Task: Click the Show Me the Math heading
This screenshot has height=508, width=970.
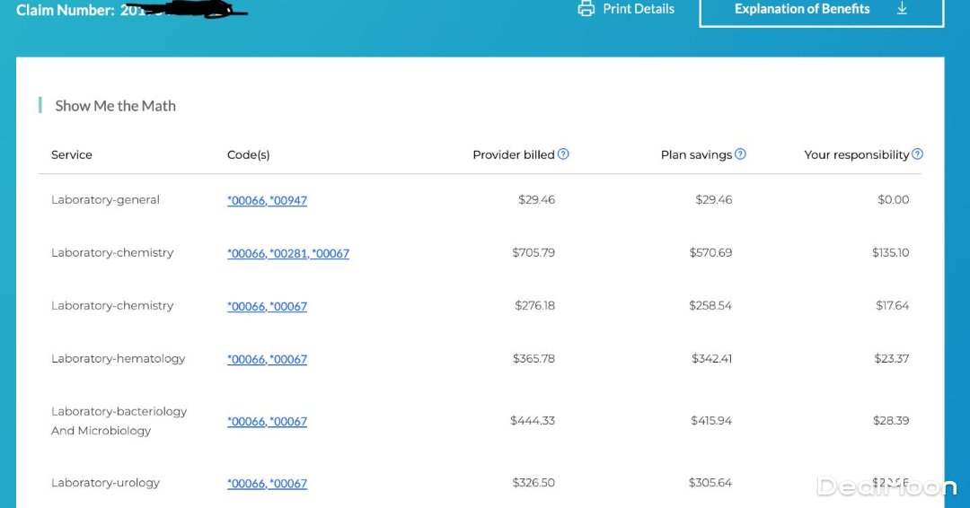Action: tap(115, 106)
